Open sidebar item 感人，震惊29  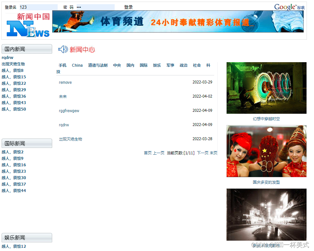(x=14, y=90)
